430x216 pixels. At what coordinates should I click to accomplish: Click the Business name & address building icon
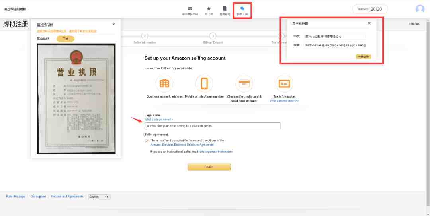(x=164, y=83)
